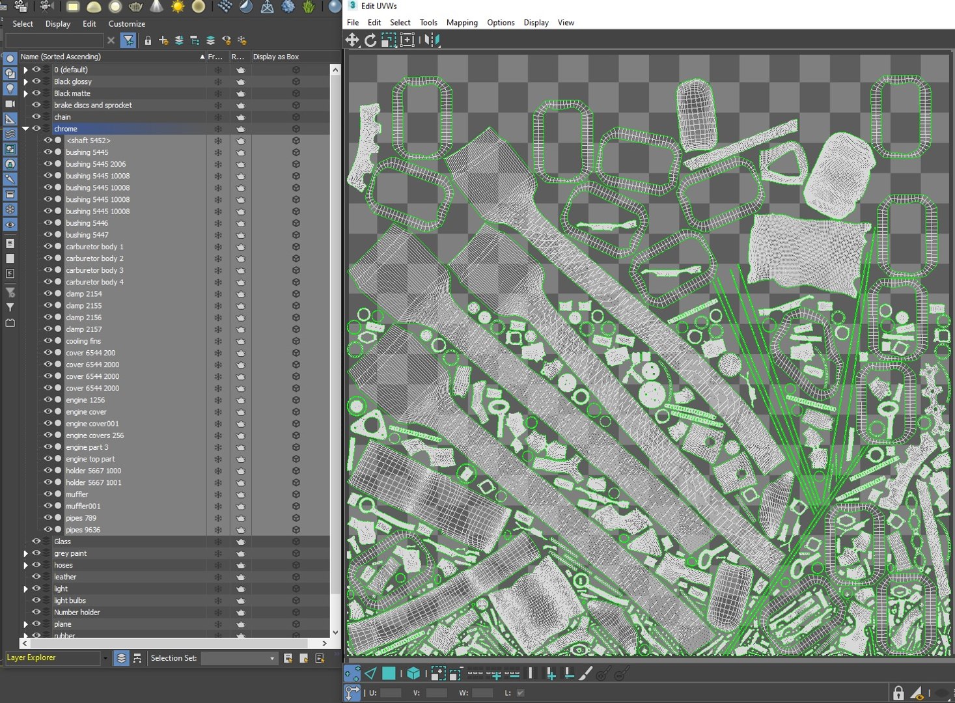Activate the Rotate tool in Edit UVWs

pos(370,40)
